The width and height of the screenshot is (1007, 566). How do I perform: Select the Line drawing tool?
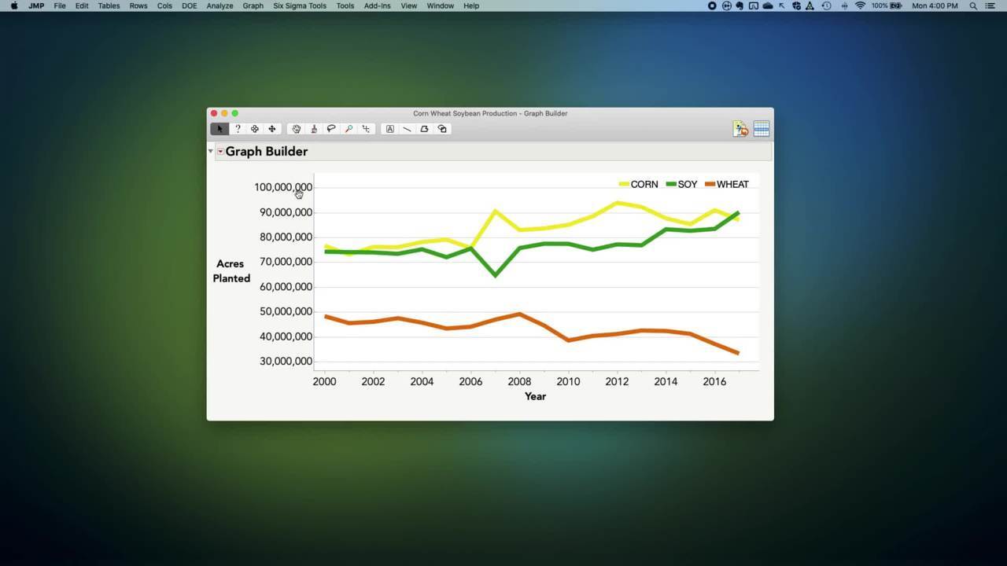(407, 129)
